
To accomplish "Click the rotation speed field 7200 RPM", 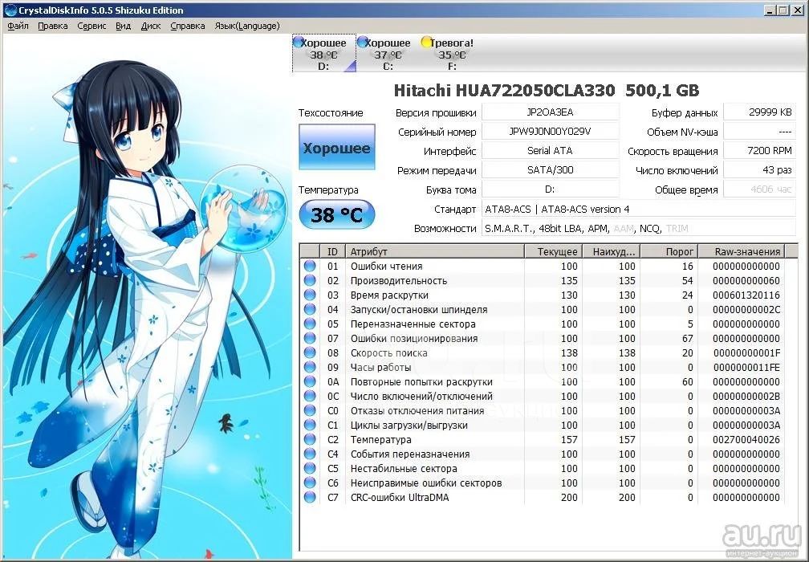I will tap(760, 151).
